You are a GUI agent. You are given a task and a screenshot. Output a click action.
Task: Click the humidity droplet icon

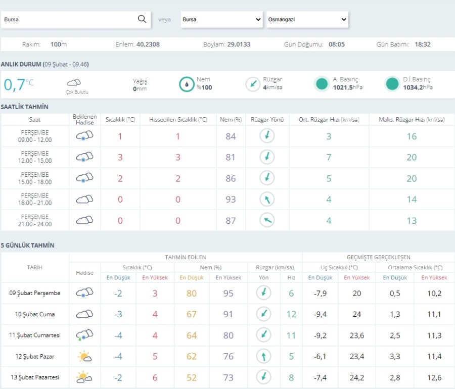(187, 84)
